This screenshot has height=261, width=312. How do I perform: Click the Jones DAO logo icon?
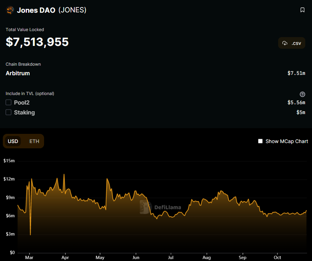tap(10, 10)
